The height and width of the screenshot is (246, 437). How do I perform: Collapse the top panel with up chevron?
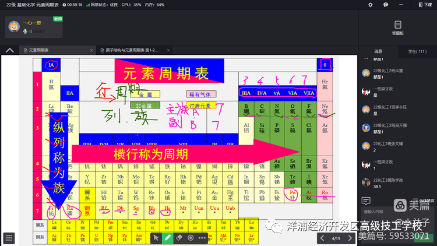[x=9, y=50]
